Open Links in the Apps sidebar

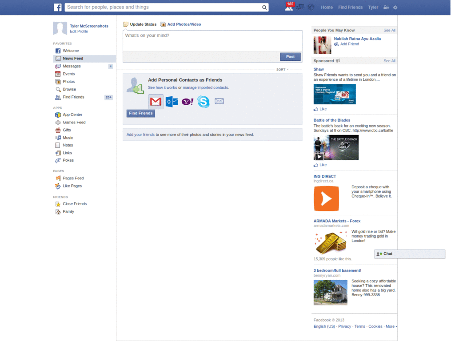(68, 153)
